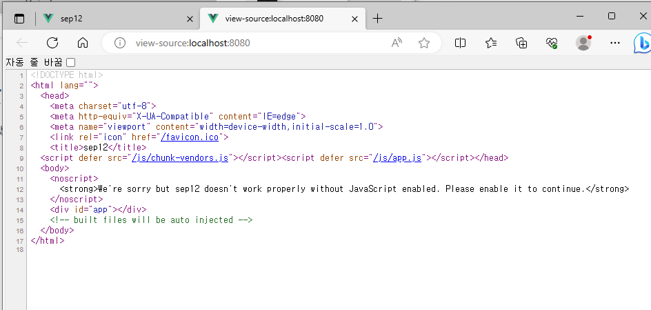Go to the home page
Screen dimensions: 651x310
pyautogui.click(x=83, y=43)
